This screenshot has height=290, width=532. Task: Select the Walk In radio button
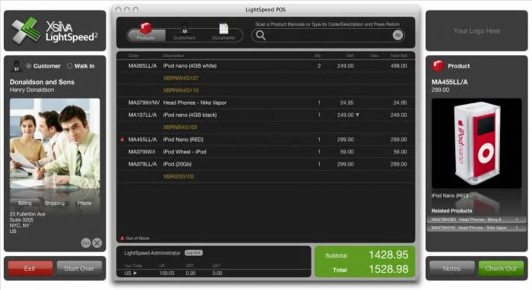pos(69,66)
